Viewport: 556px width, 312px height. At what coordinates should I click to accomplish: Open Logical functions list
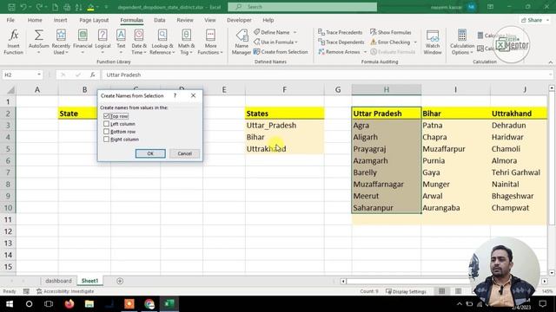click(x=103, y=42)
